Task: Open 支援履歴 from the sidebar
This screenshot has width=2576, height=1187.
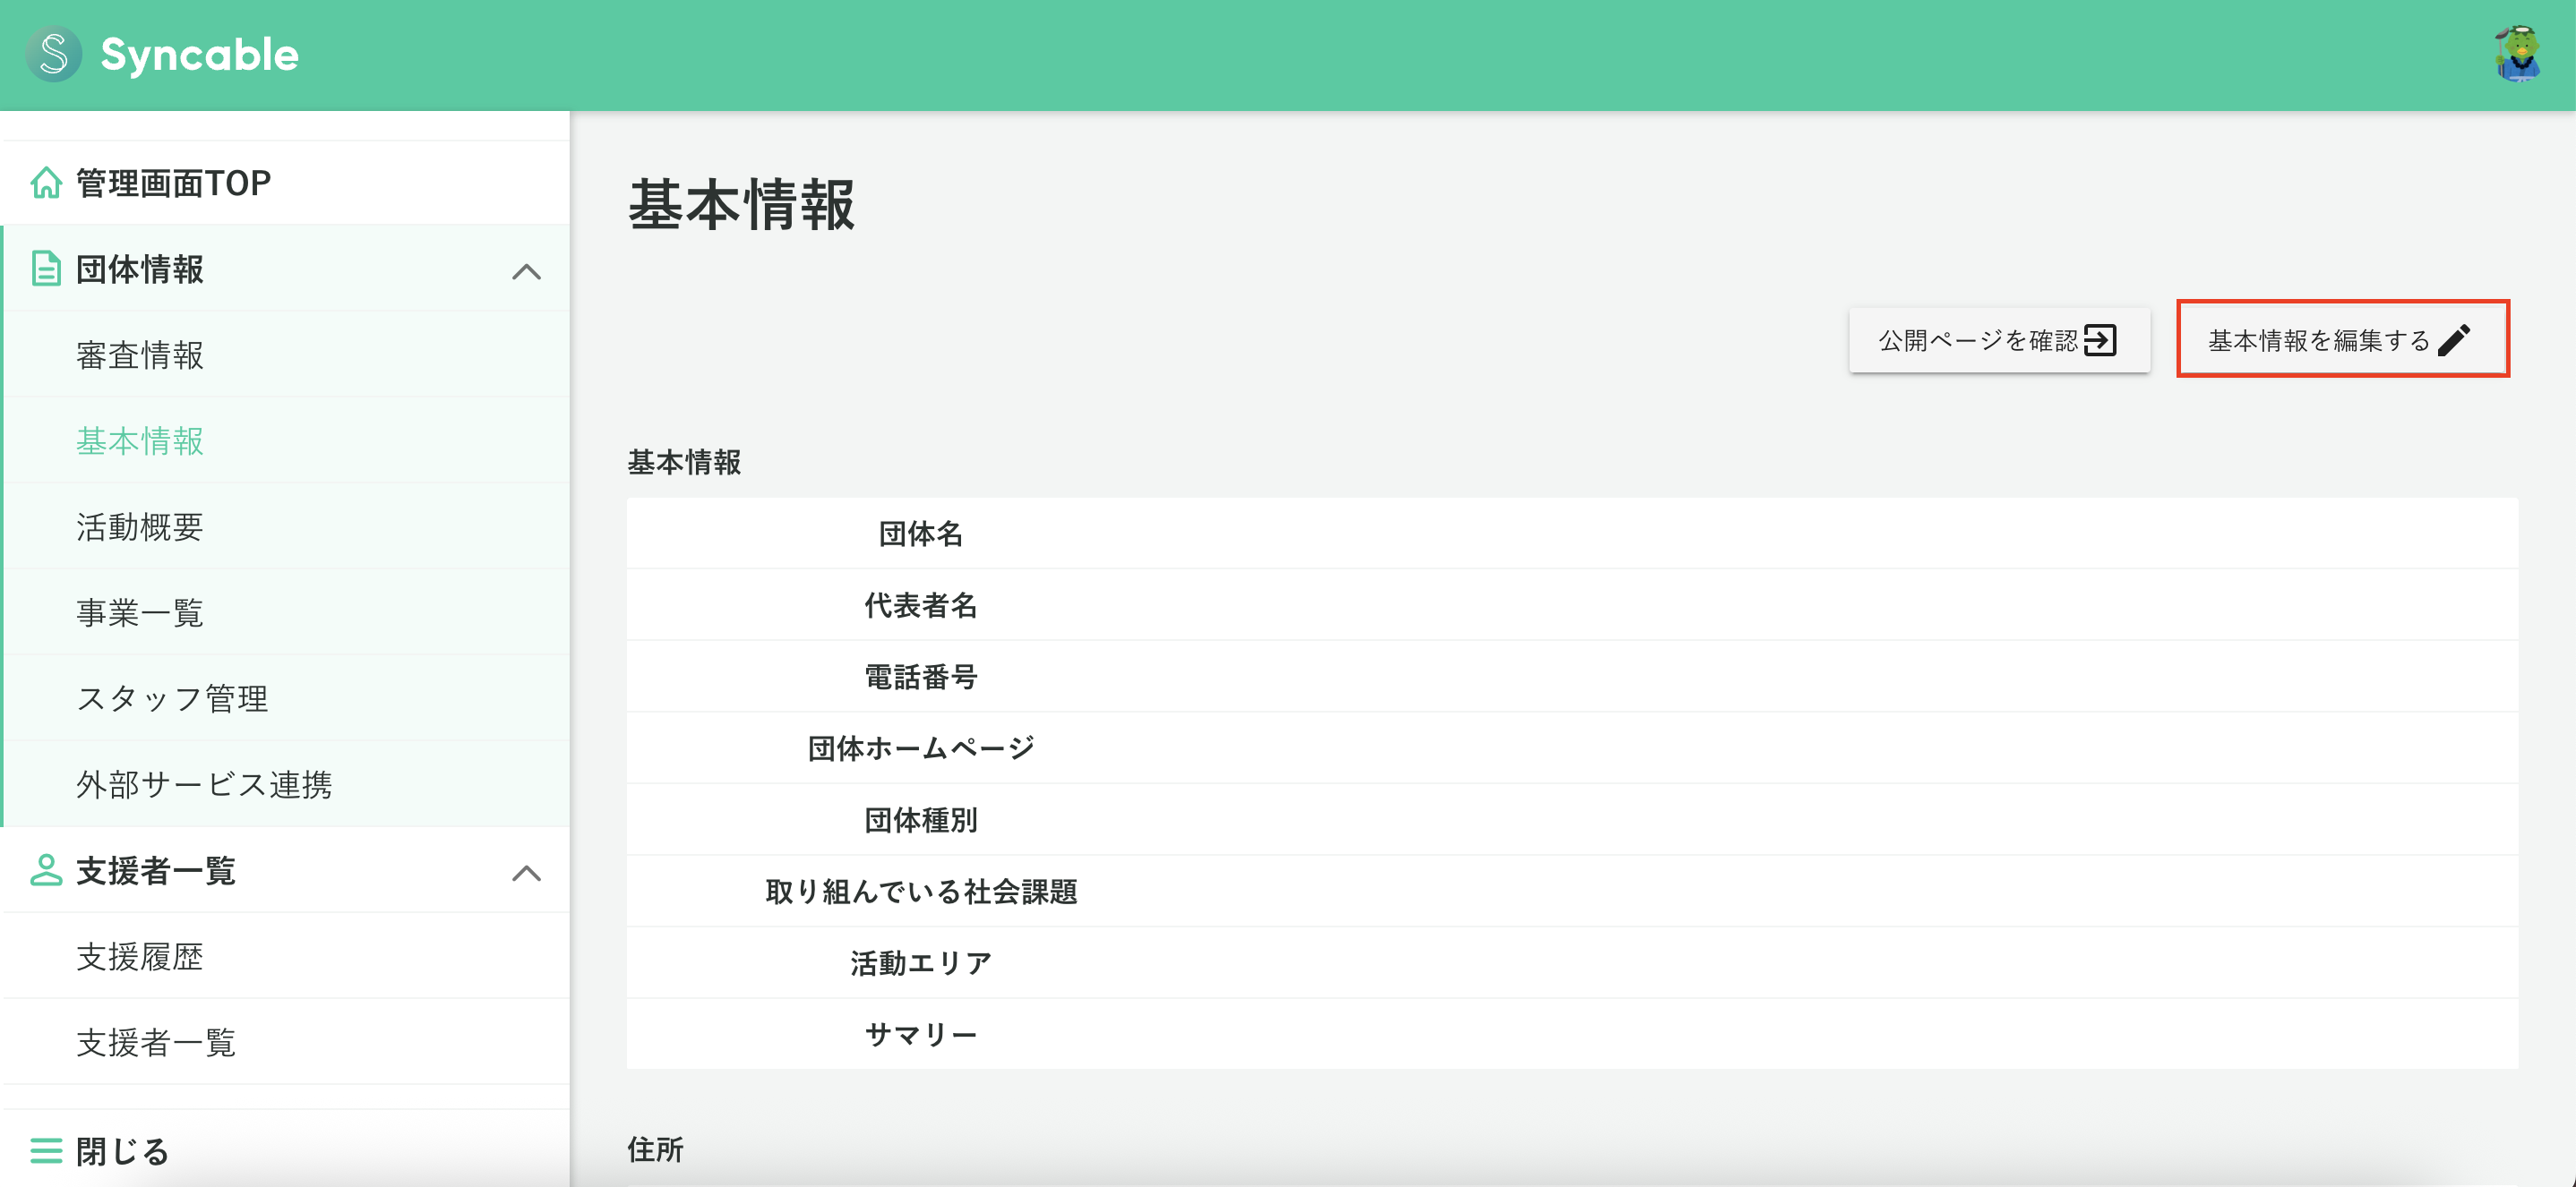Action: (140, 957)
